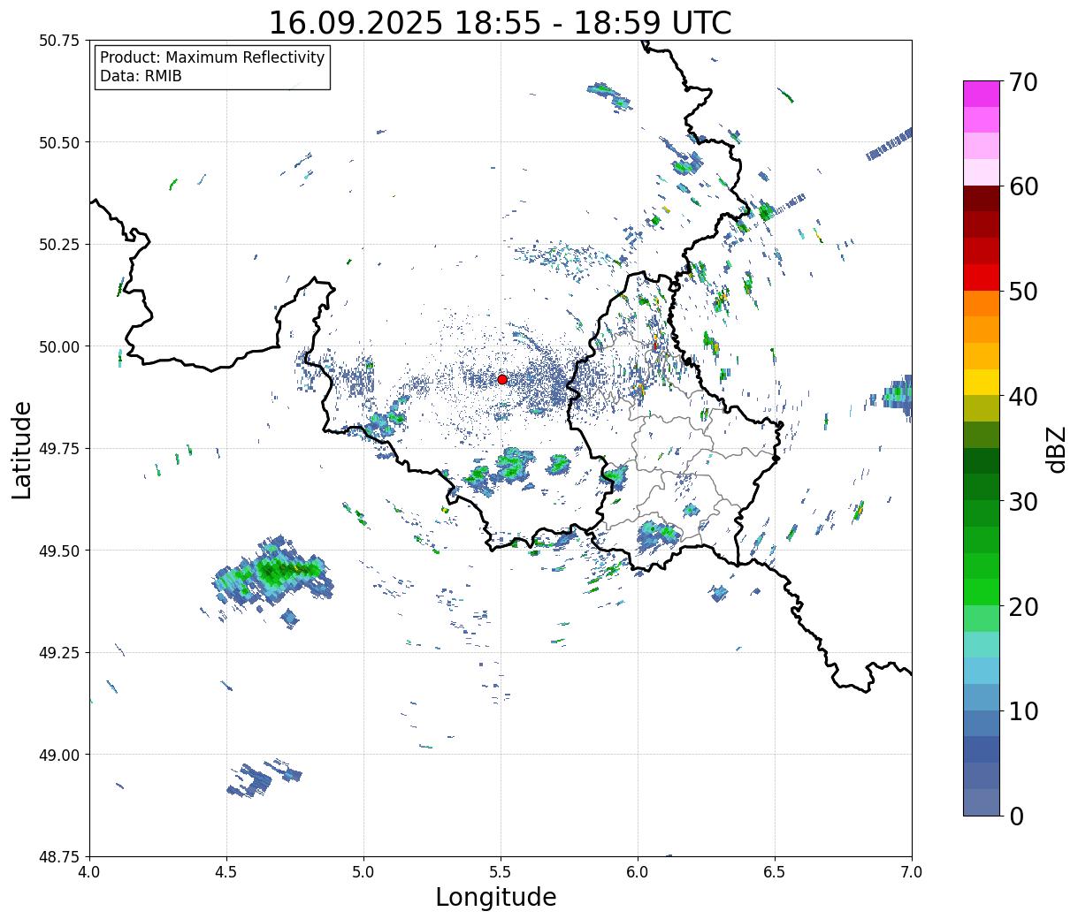Click the plot title showing 16.09.2025 18:55 - 18:59 UTC
1078x919 pixels.
coord(501,22)
